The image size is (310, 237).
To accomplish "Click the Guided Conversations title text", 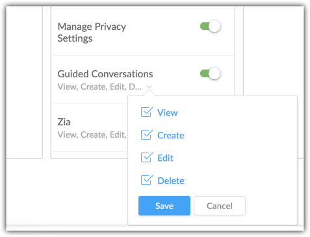I will [x=105, y=74].
